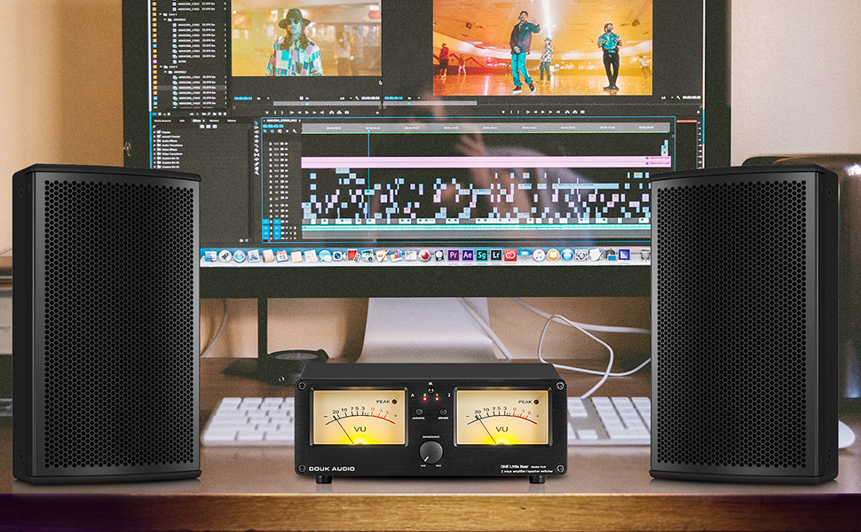This screenshot has height=532, width=861.
Task: Open the Trash in the Dock
Action: (644, 255)
